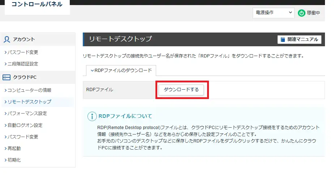
Task: Open 自動ログオン設定 page
Action: coord(25,125)
